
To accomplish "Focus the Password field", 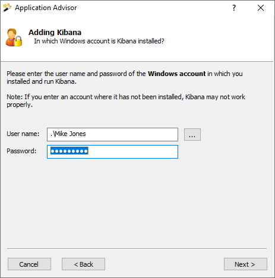I will (x=112, y=151).
